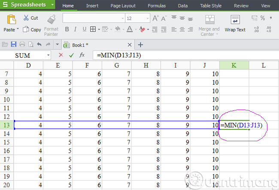This screenshot has width=279, height=190.
Task: Add a new document tab
Action: (x=140, y=45)
